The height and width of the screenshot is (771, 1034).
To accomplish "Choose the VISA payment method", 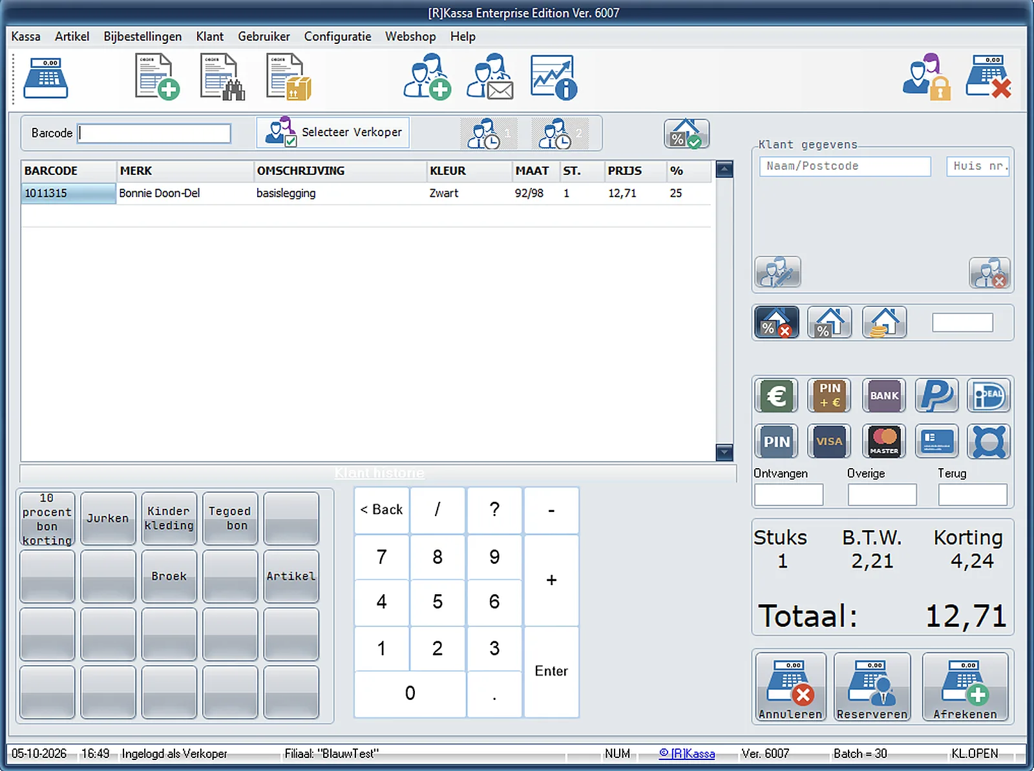I will [x=829, y=442].
